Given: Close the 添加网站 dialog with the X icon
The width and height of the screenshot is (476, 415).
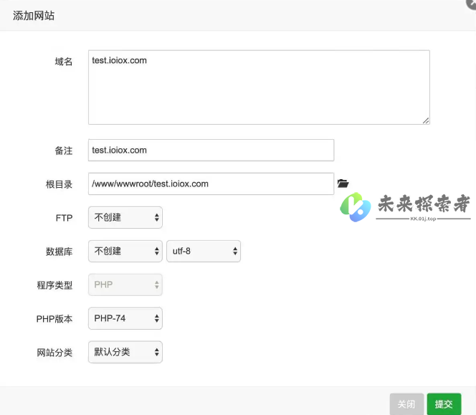Looking at the screenshot, I should click(472, 3).
